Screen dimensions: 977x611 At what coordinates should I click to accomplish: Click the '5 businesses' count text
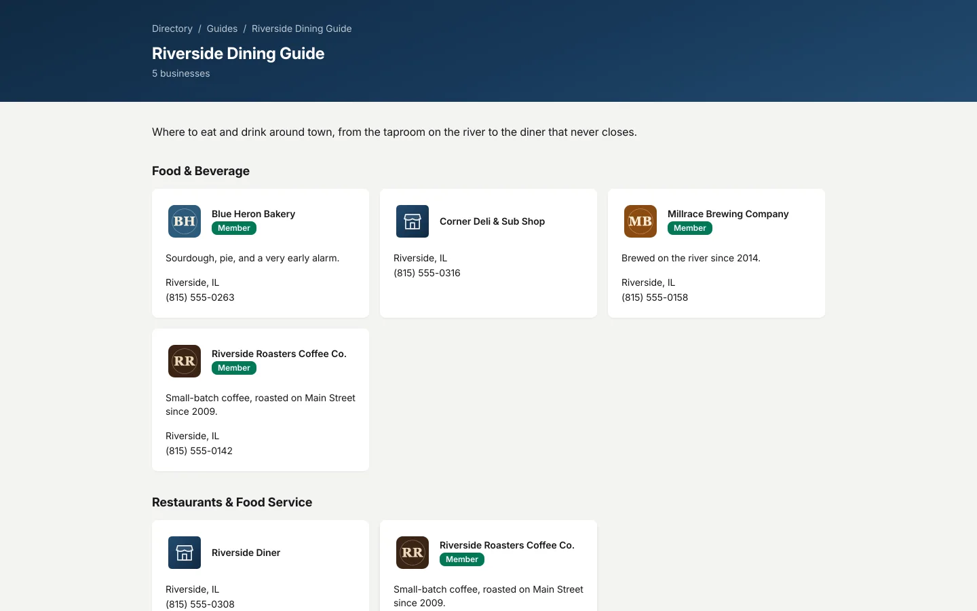coord(181,73)
